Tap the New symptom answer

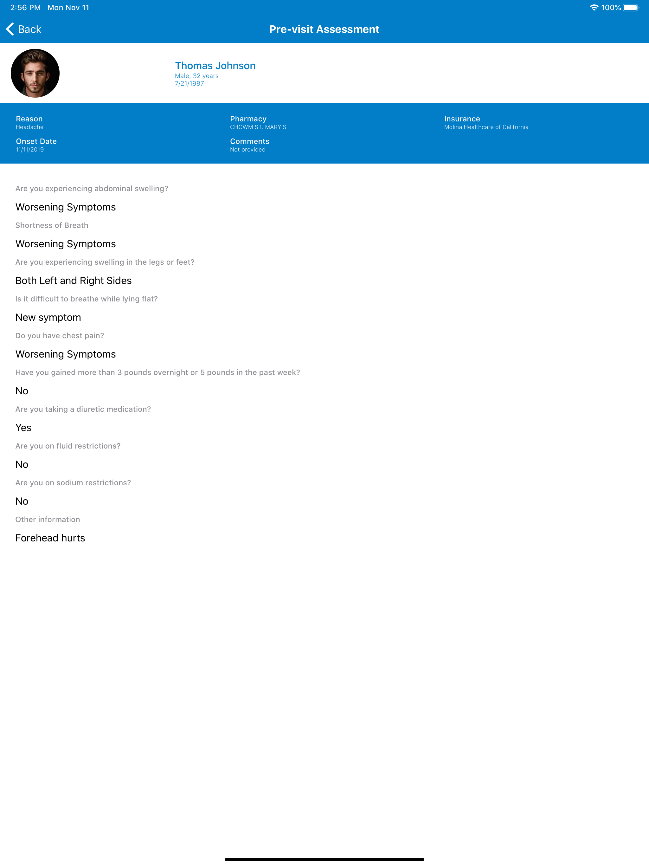click(48, 318)
